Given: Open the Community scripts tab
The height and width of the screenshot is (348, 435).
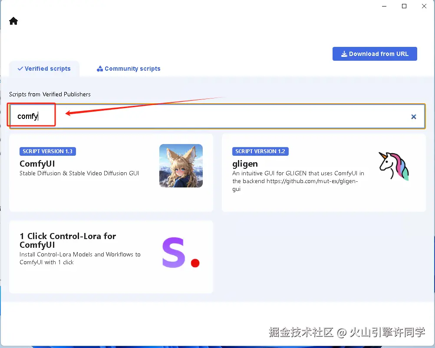Looking at the screenshot, I should click(x=129, y=69).
